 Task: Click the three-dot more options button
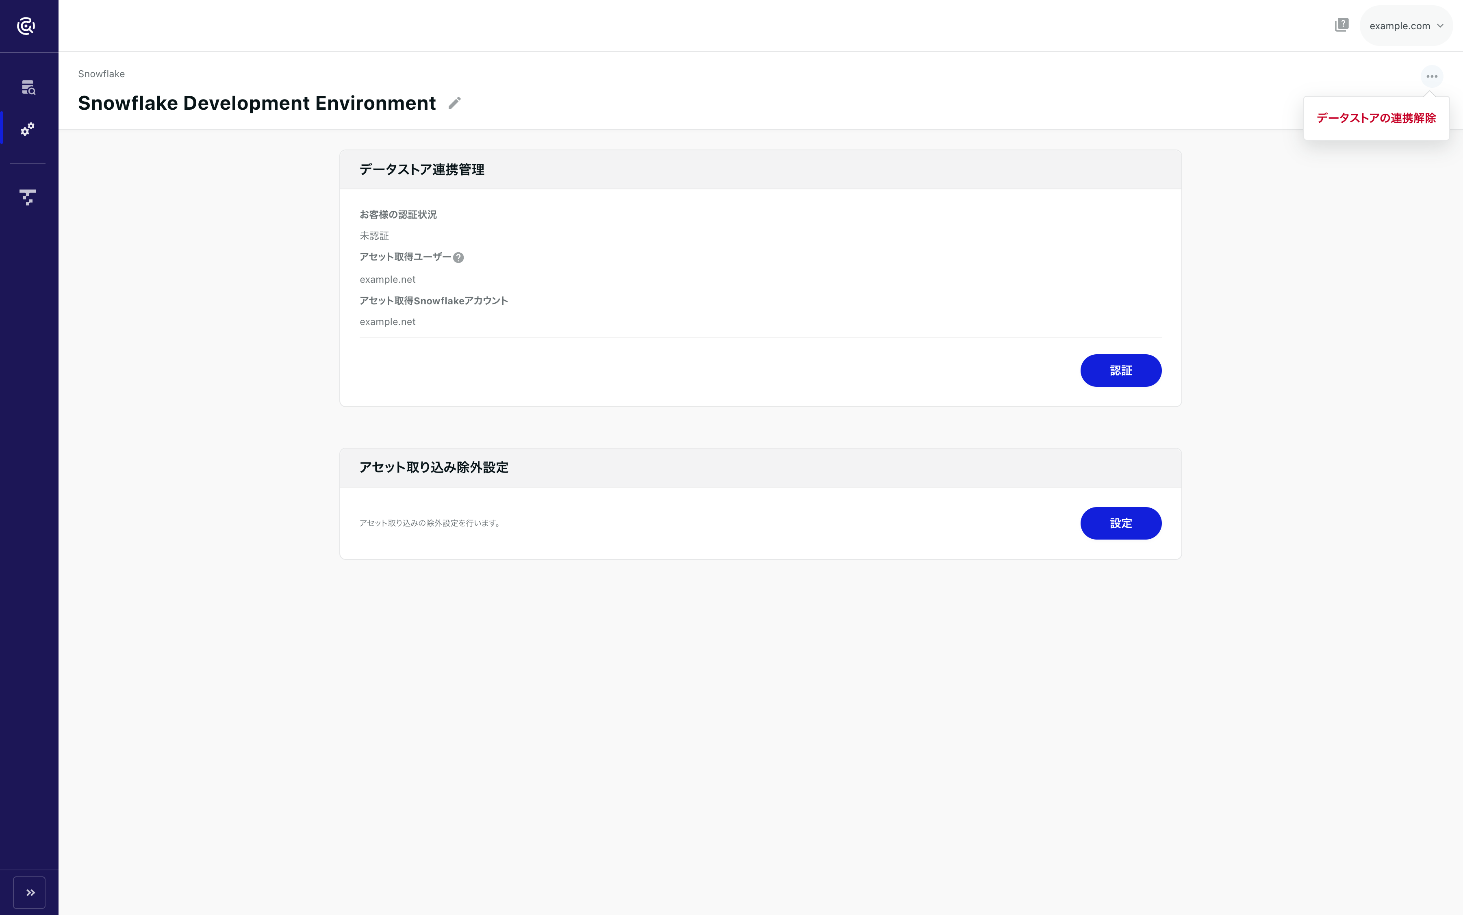pos(1432,76)
